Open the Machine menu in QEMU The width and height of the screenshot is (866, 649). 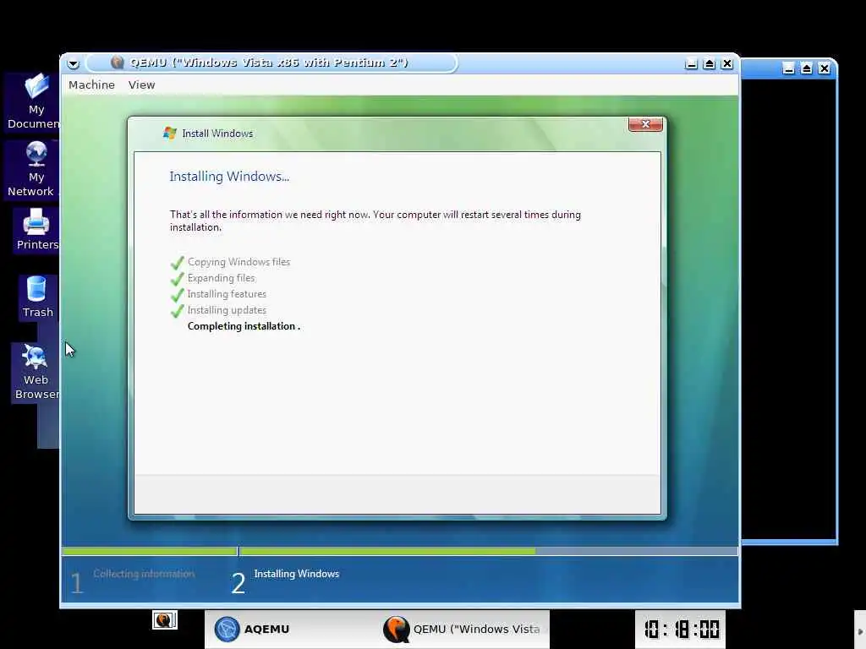(91, 85)
